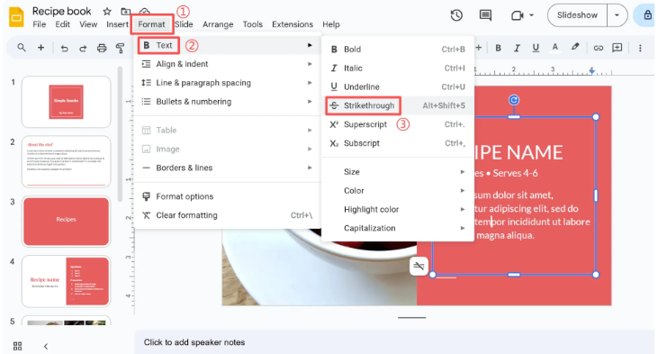658x354 pixels.
Task: Select the paint format roller icon
Action: click(120, 48)
